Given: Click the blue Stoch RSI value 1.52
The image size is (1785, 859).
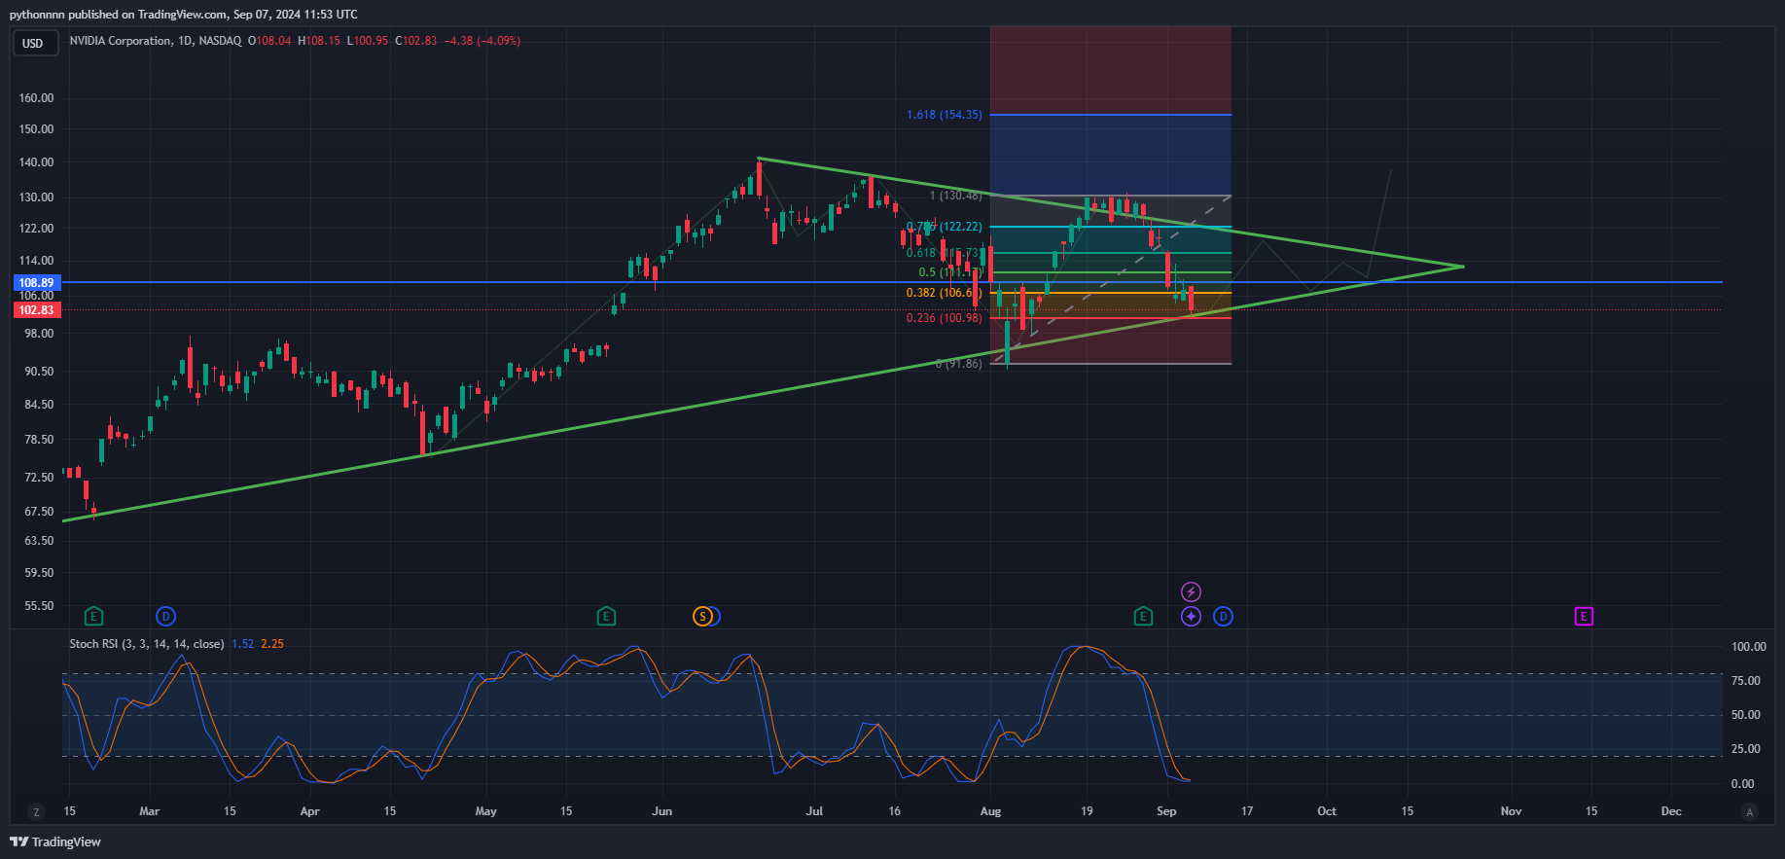Looking at the screenshot, I should [x=242, y=644].
